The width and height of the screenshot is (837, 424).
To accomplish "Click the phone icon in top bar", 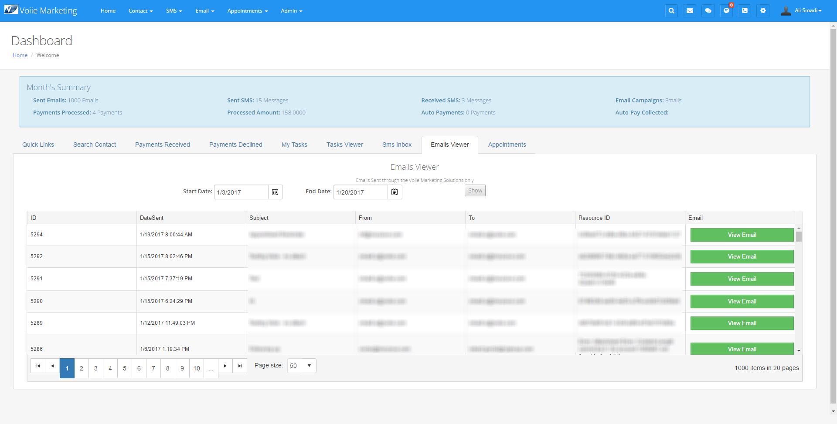I will (x=745, y=11).
